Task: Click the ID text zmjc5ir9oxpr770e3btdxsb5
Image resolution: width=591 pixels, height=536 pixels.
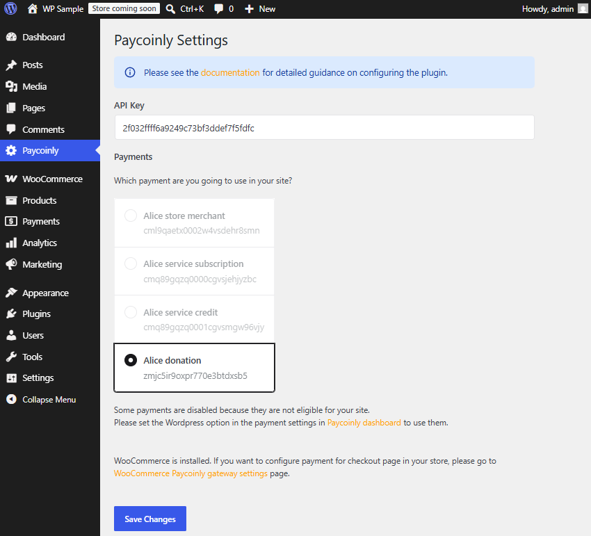Action: (x=195, y=375)
